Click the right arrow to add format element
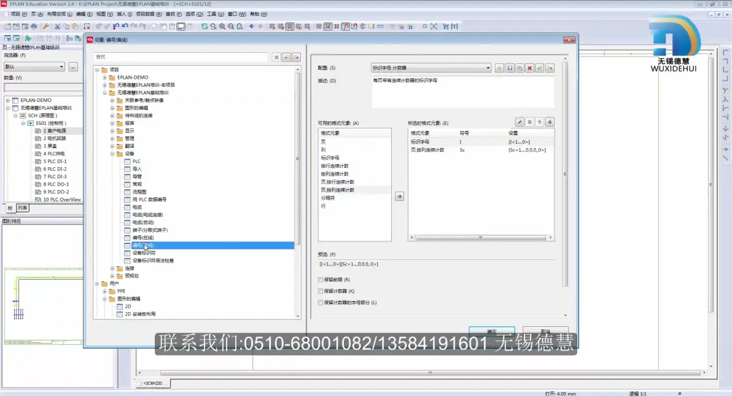732x397 pixels. [x=399, y=197]
